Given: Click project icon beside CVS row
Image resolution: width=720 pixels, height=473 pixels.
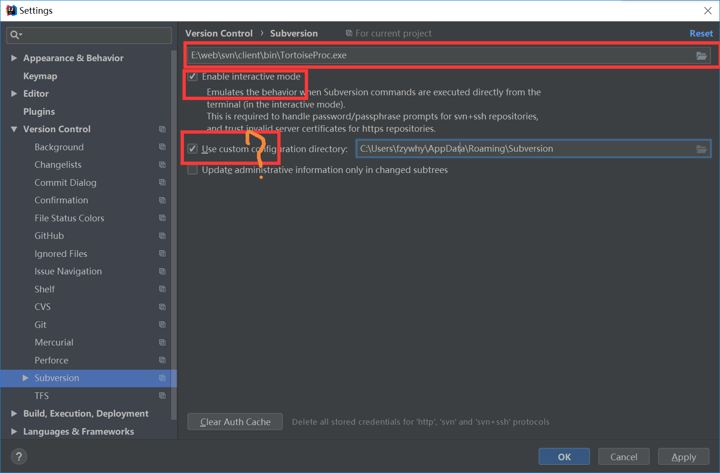Looking at the screenshot, I should coord(163,307).
